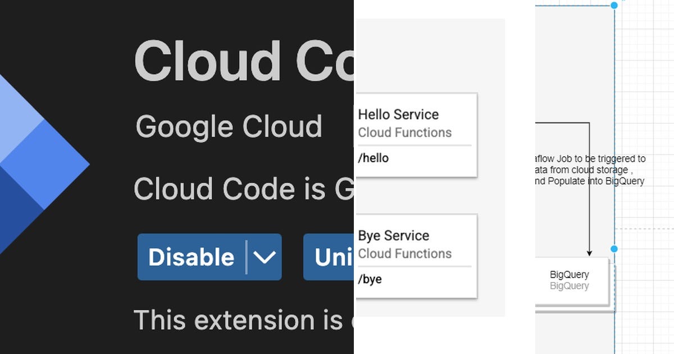Expand the Uninstall button options
This screenshot has width=674, height=354.
pos(351,257)
